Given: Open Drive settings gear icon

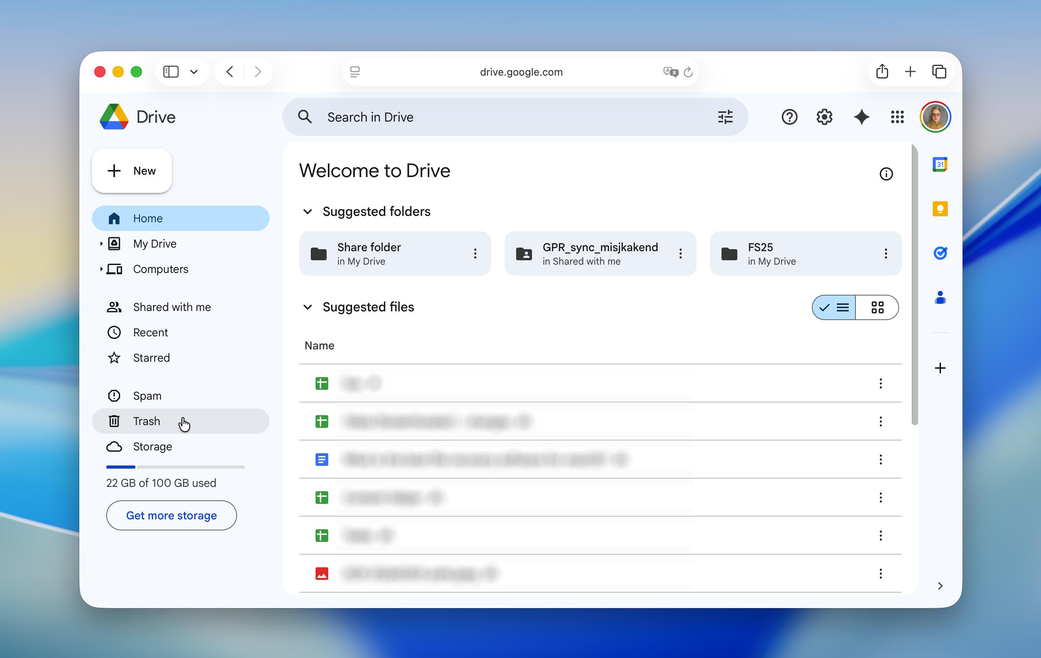Looking at the screenshot, I should tap(825, 117).
